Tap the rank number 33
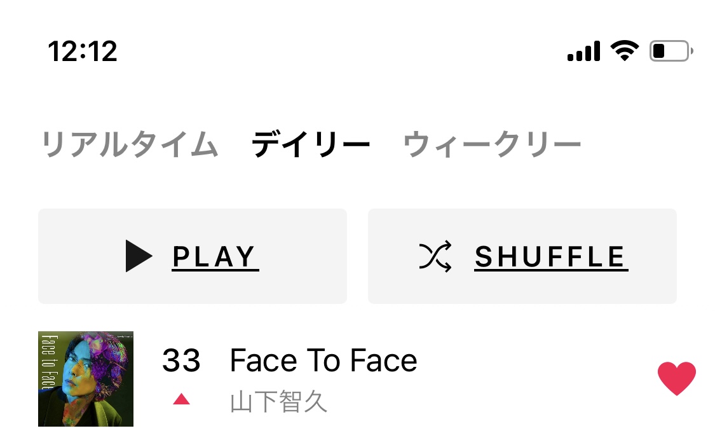 pyautogui.click(x=181, y=361)
